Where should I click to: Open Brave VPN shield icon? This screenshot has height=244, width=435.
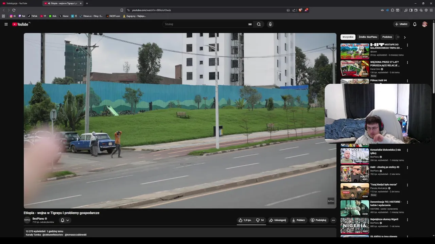[426, 10]
